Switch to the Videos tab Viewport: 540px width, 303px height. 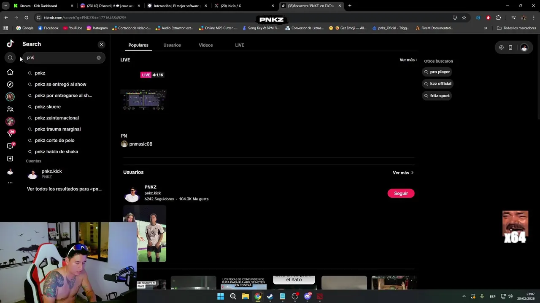tap(206, 45)
